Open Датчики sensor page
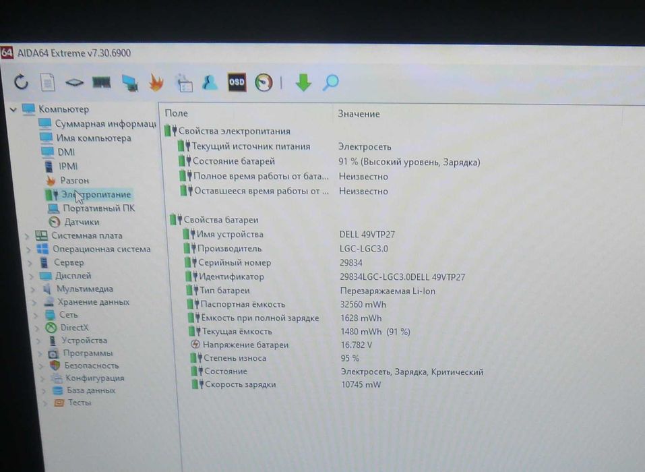The width and height of the screenshot is (645, 472). click(x=74, y=222)
